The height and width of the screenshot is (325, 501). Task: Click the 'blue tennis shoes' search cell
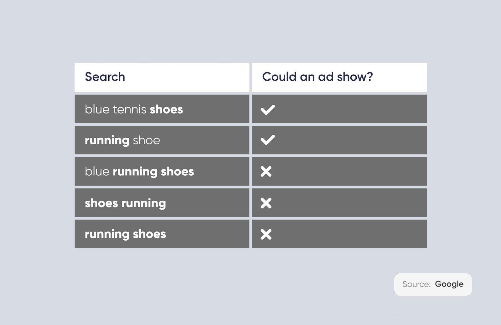click(134, 109)
